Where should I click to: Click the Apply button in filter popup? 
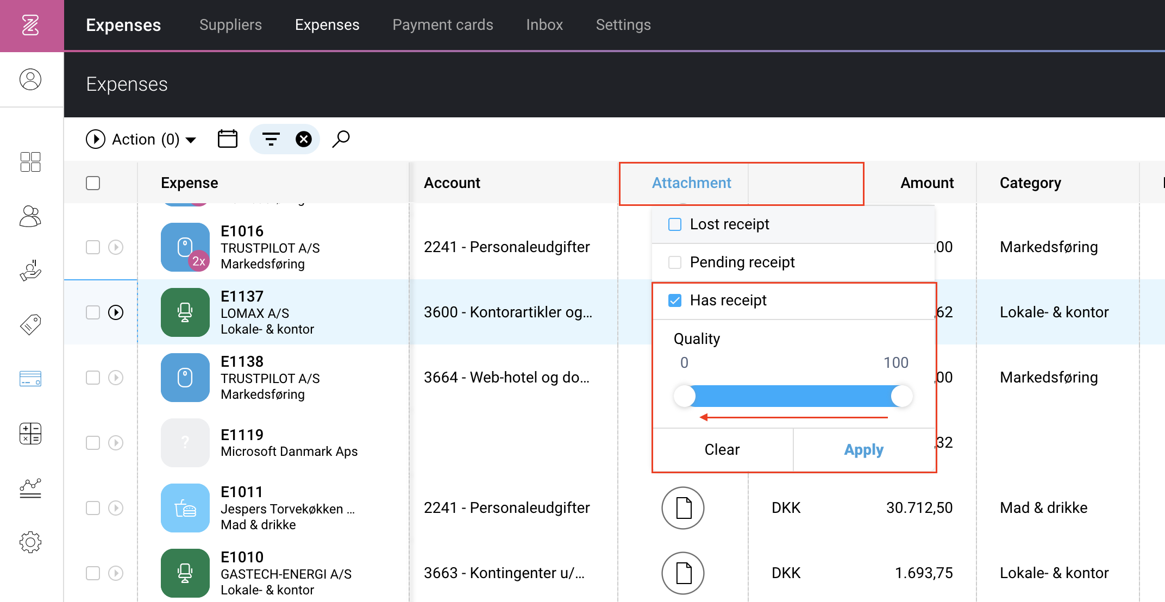coord(863,450)
